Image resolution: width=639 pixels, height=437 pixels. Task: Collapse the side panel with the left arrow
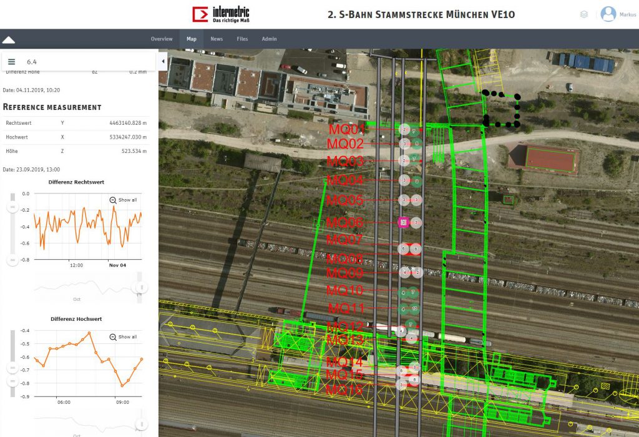163,62
